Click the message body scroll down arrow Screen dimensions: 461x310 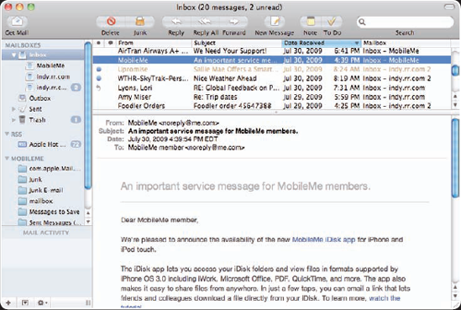[x=455, y=296]
